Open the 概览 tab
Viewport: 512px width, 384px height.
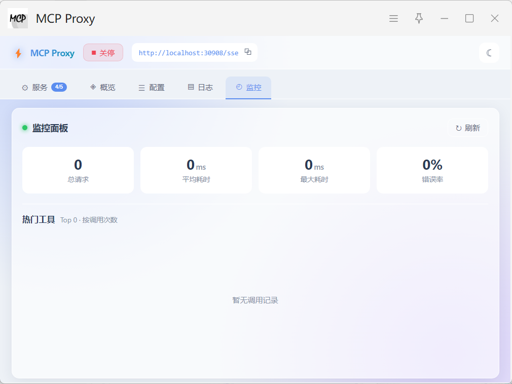[103, 88]
